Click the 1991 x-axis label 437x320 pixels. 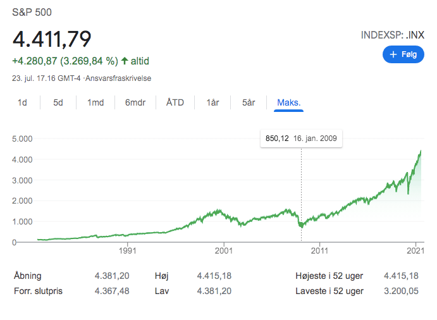pos(128,250)
